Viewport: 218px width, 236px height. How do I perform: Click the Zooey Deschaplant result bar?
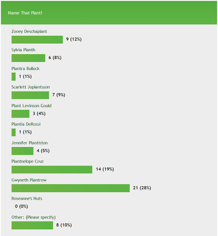click(x=37, y=39)
